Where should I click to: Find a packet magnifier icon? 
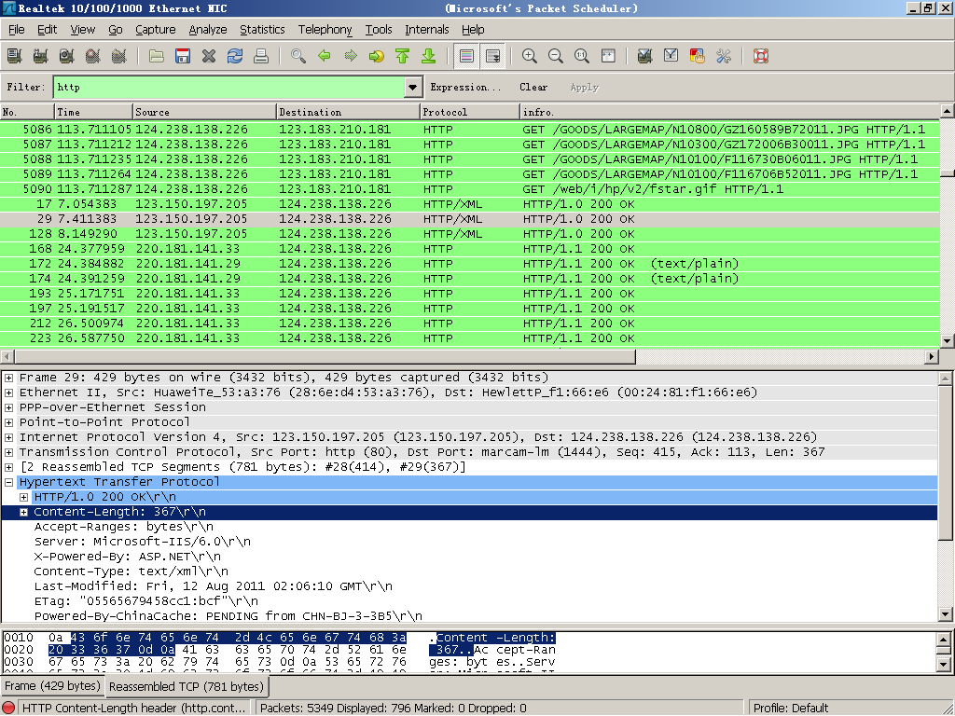coord(298,56)
